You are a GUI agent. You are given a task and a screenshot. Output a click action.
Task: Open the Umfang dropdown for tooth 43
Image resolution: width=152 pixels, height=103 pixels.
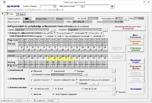[x=50, y=62]
